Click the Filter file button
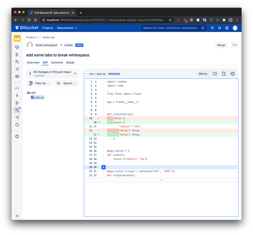The height and width of the screenshot is (235, 253). 39,83
